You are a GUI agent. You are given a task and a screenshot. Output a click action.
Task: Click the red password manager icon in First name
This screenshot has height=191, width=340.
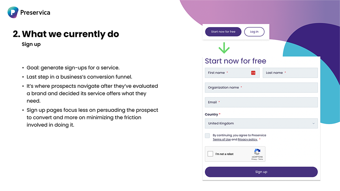[x=253, y=73]
